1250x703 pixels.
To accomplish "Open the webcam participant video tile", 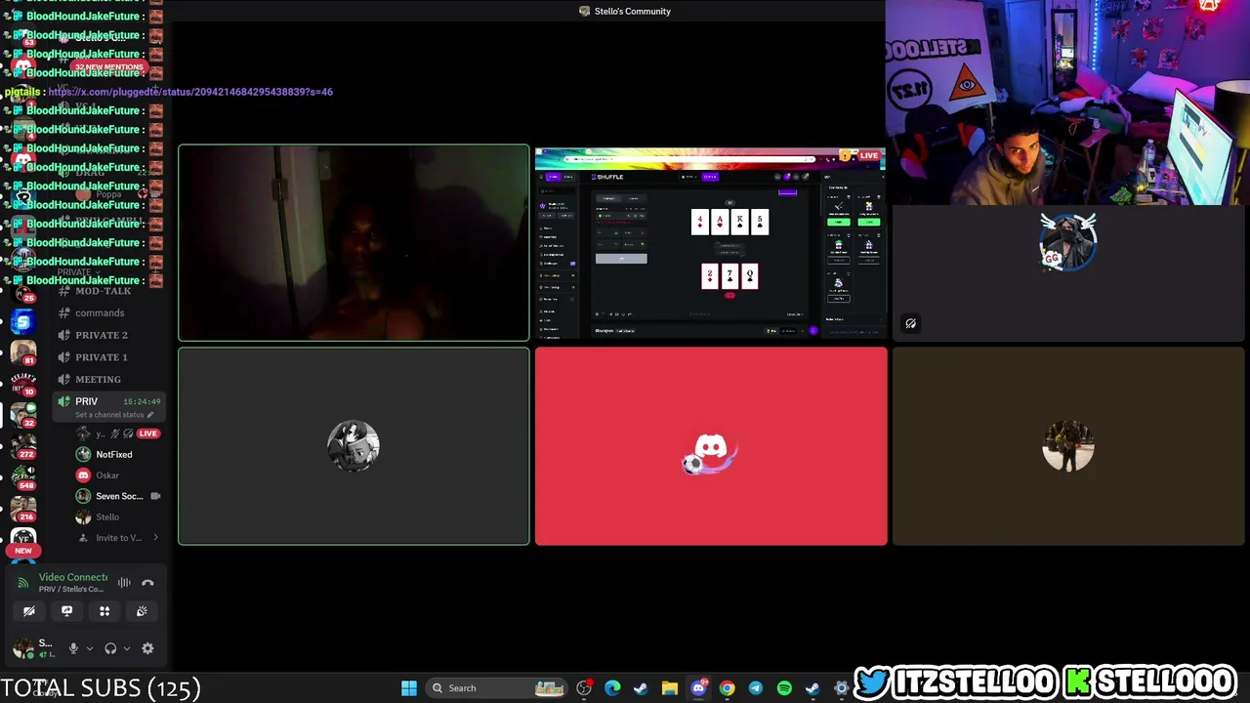I will coord(354,243).
